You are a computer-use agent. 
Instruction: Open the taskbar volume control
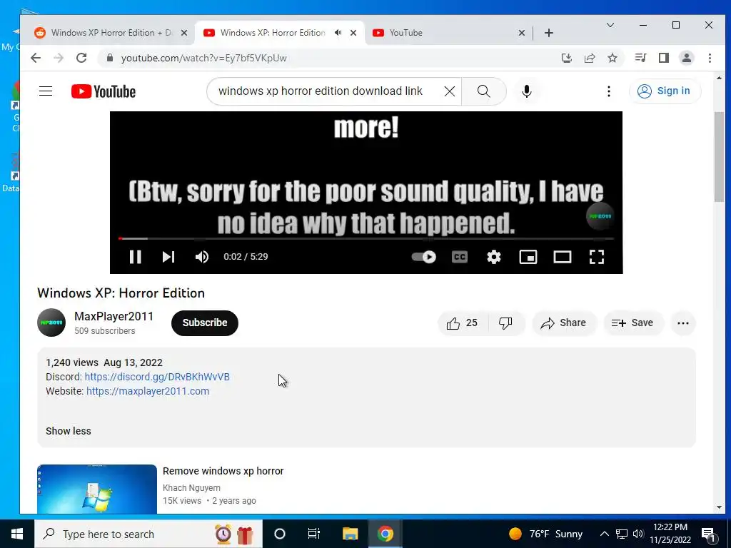tap(638, 534)
